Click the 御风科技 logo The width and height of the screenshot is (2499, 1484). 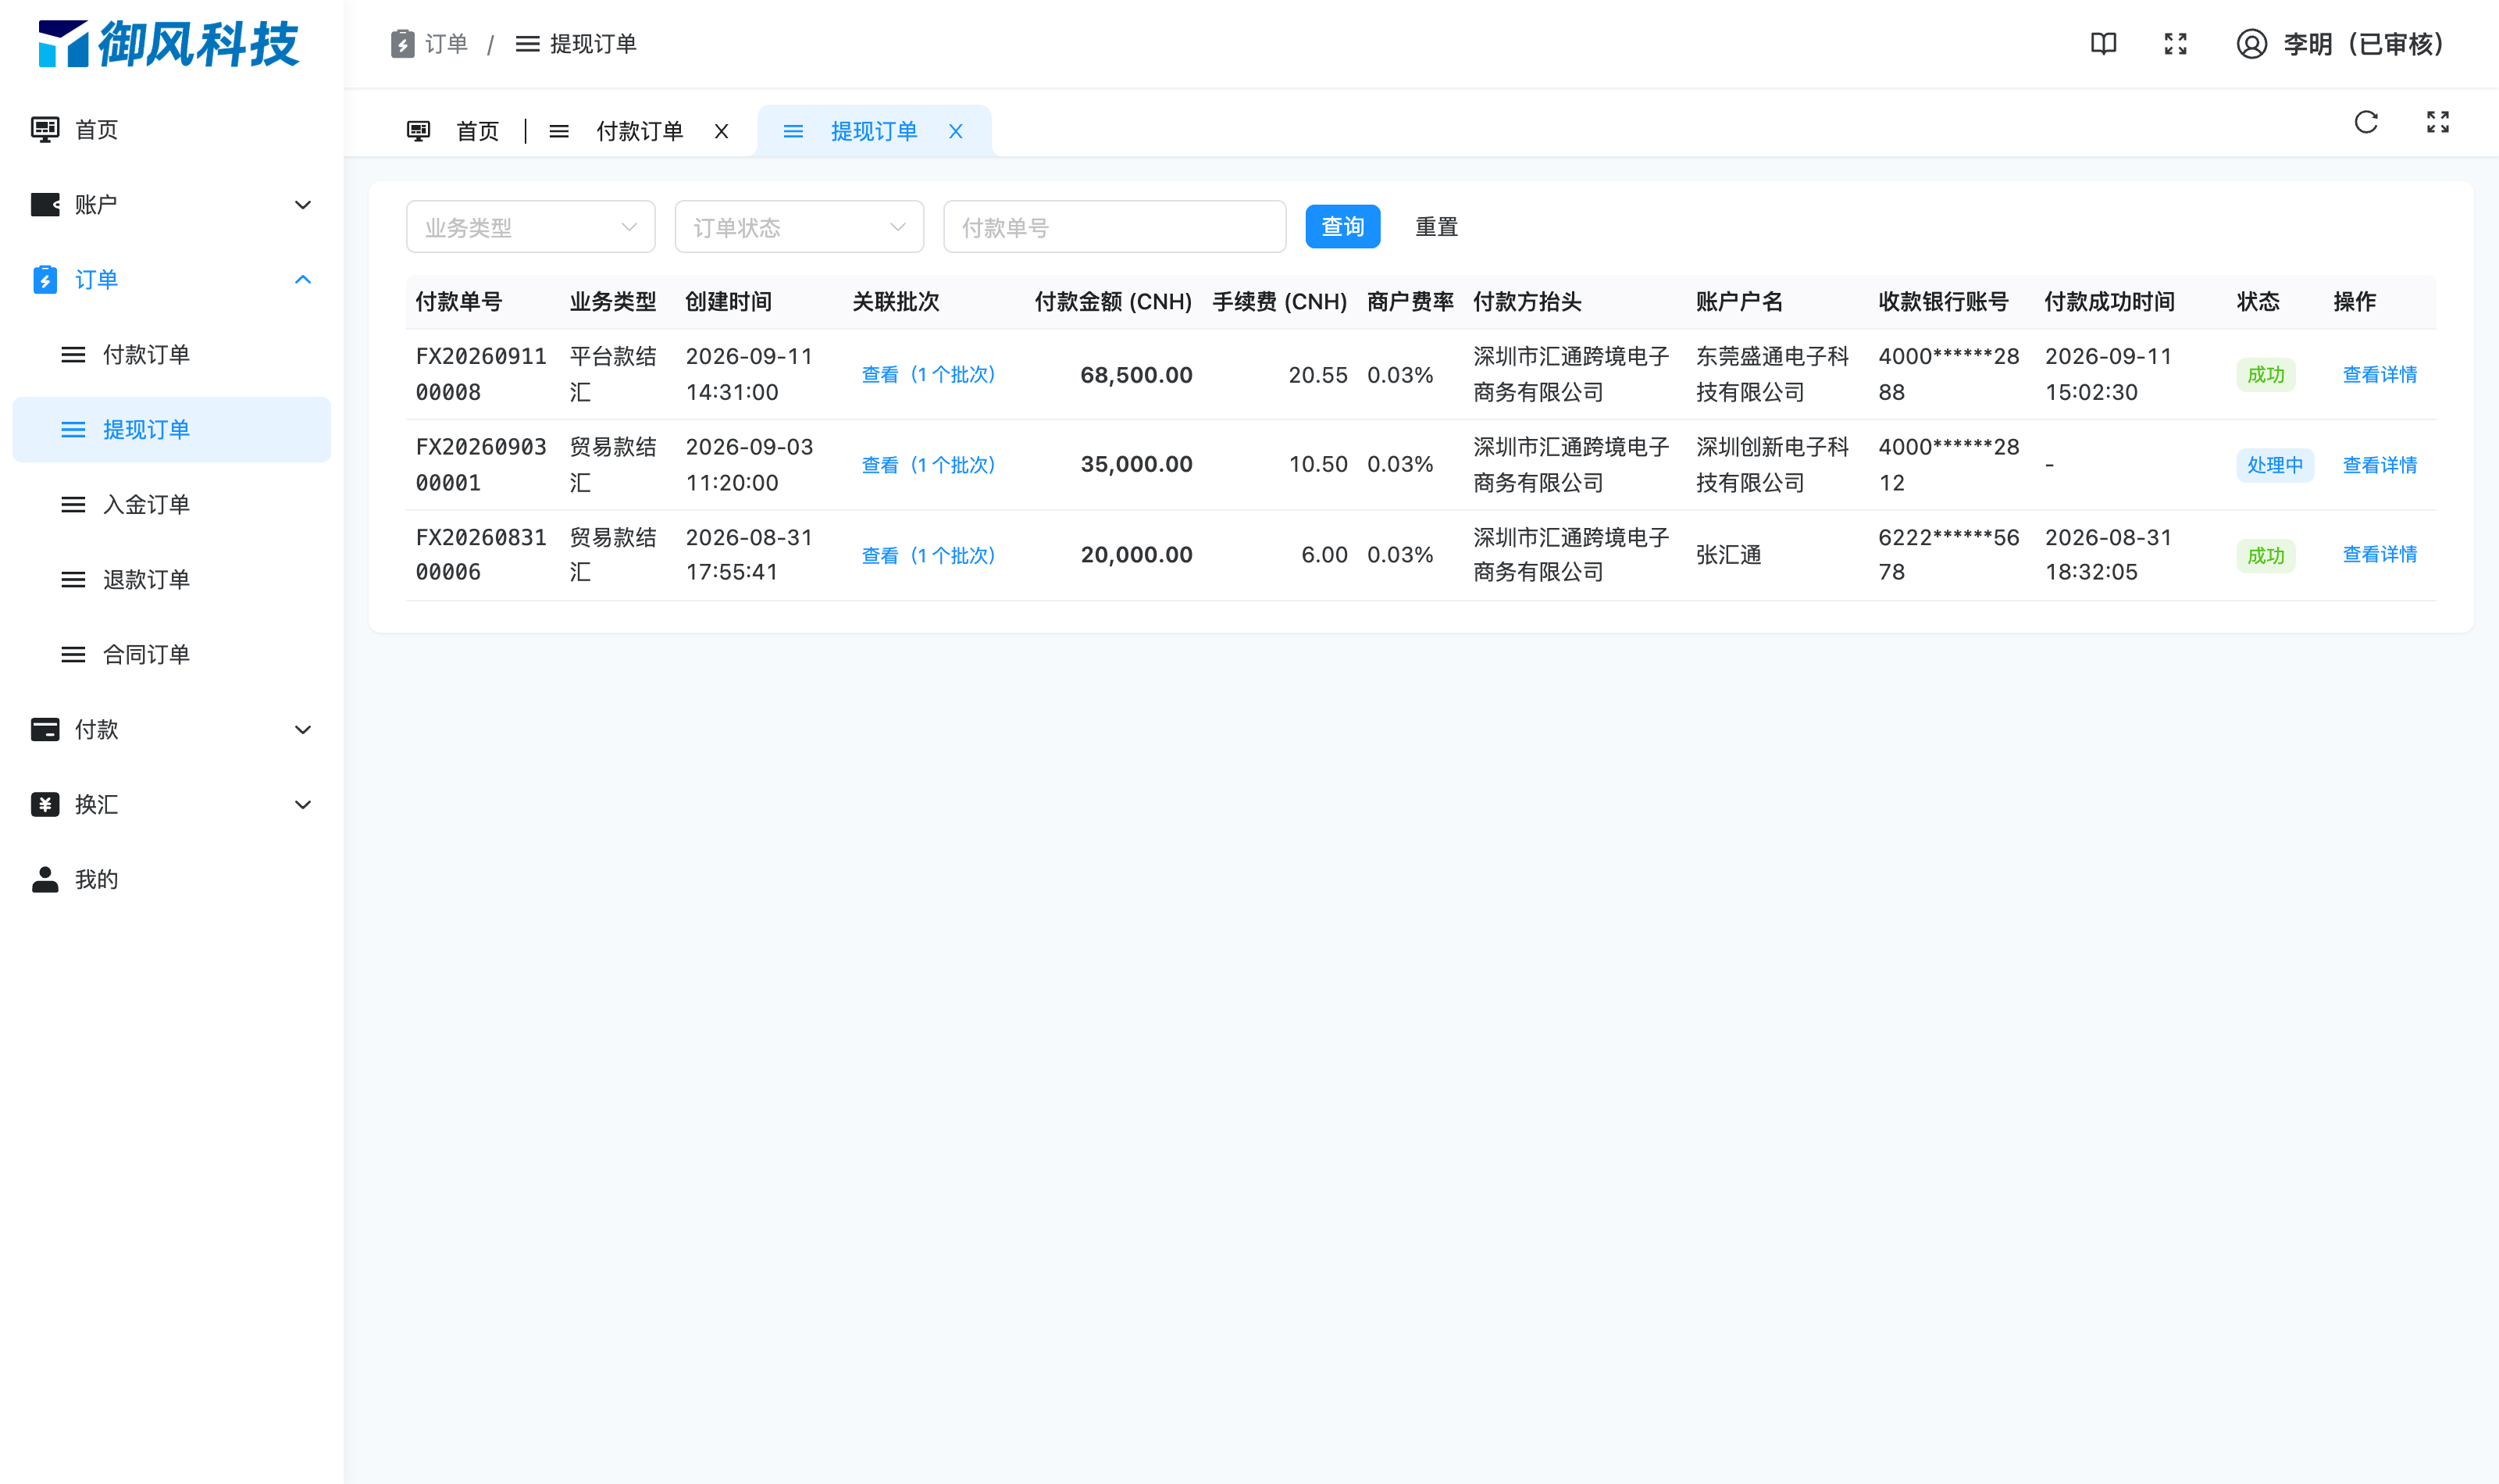pos(168,44)
